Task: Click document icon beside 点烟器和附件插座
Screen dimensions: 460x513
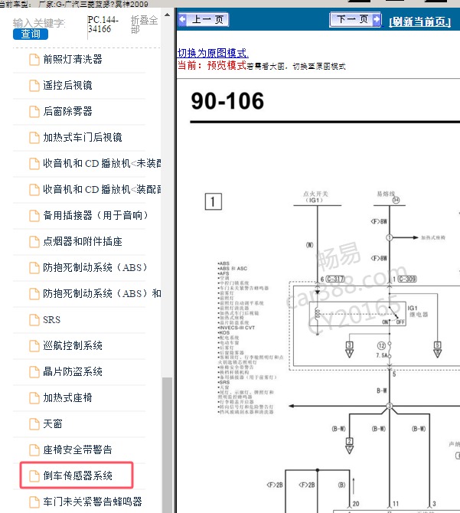Action: [34, 242]
